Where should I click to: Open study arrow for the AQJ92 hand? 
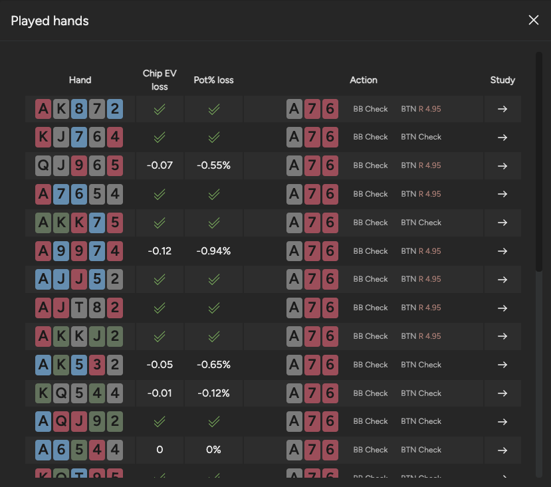[x=502, y=421]
